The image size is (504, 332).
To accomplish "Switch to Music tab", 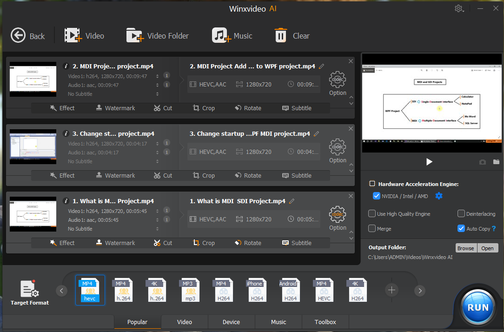I will 279,322.
